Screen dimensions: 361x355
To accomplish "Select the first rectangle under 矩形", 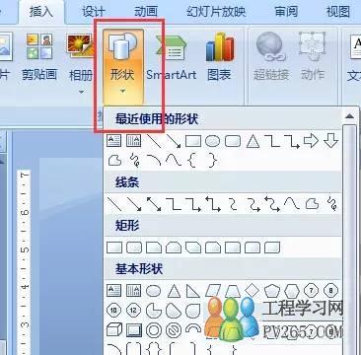I will pyautogui.click(x=114, y=248).
